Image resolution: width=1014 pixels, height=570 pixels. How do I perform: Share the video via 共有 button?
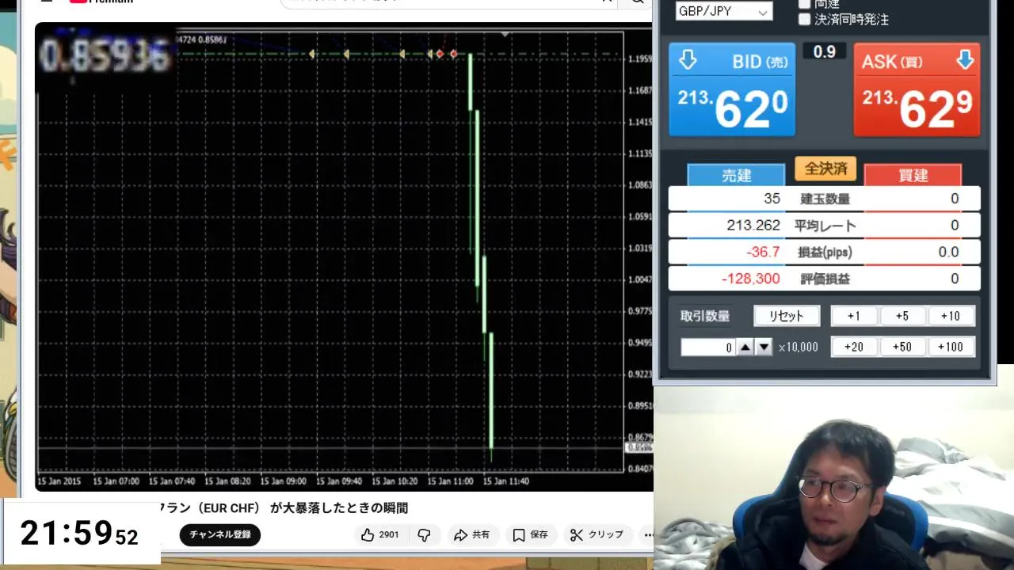(472, 535)
